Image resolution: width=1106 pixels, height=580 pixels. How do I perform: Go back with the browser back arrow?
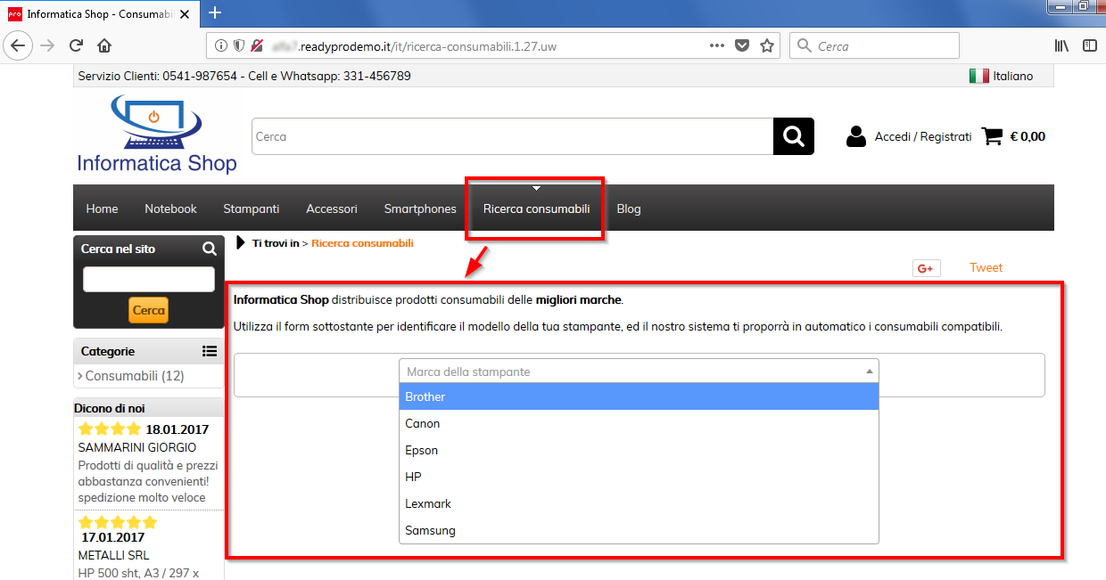(19, 46)
